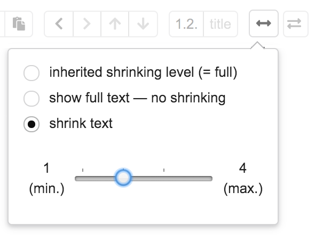Click the 'shrink text' label
This screenshot has width=315, height=240.
[81, 124]
